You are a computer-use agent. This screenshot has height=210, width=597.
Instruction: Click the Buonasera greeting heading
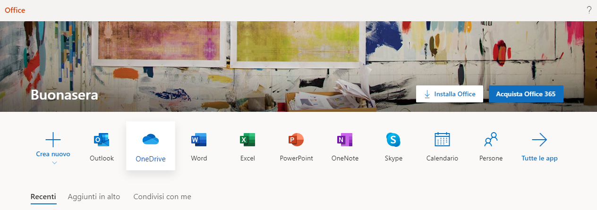[x=64, y=95]
